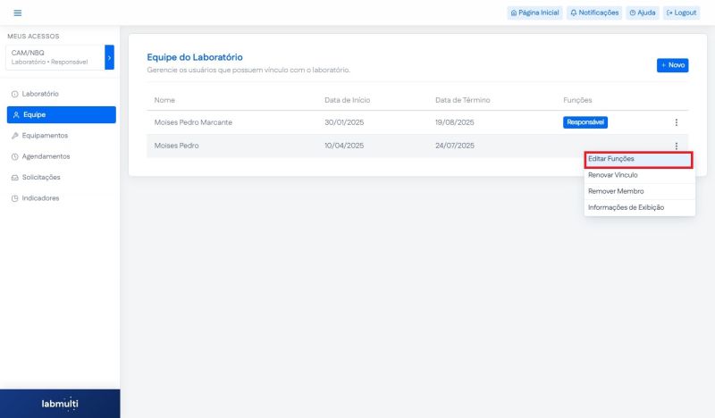Click the Responsável role badge

[x=585, y=122]
